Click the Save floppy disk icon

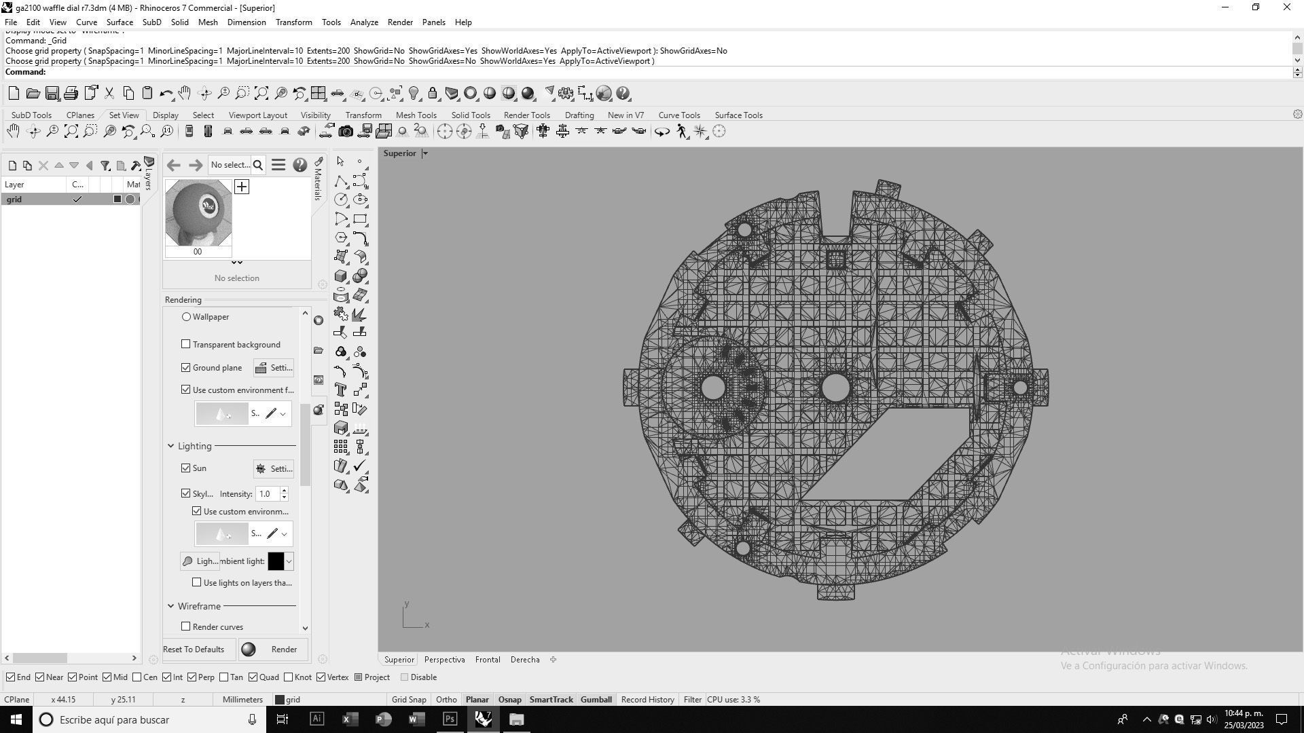click(x=52, y=94)
